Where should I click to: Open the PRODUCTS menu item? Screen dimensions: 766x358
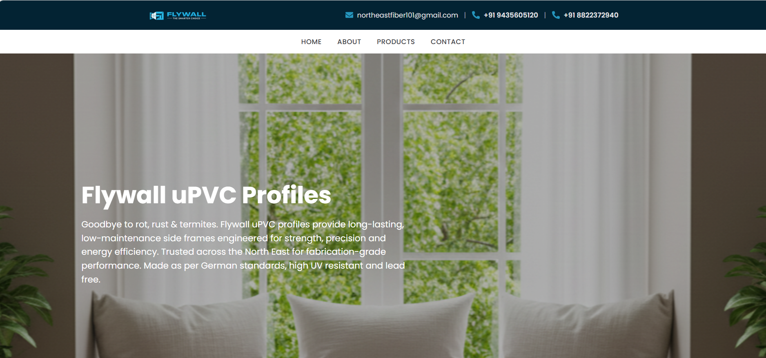(x=396, y=42)
